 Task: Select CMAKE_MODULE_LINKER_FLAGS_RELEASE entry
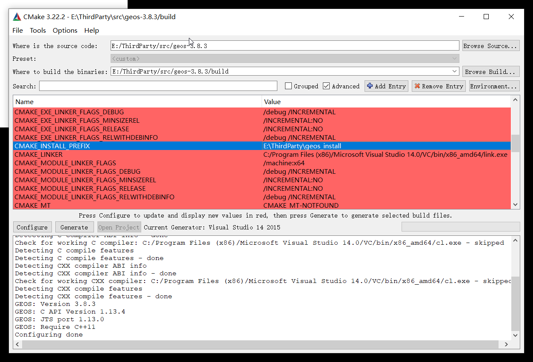point(80,189)
